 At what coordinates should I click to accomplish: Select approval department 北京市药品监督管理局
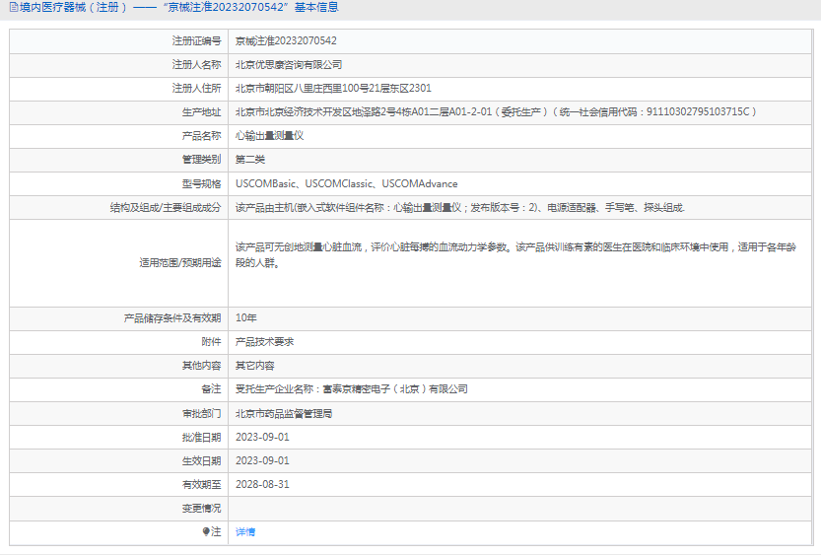(283, 414)
